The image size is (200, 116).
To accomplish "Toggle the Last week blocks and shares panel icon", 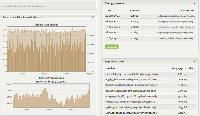I will (x=93, y=17).
